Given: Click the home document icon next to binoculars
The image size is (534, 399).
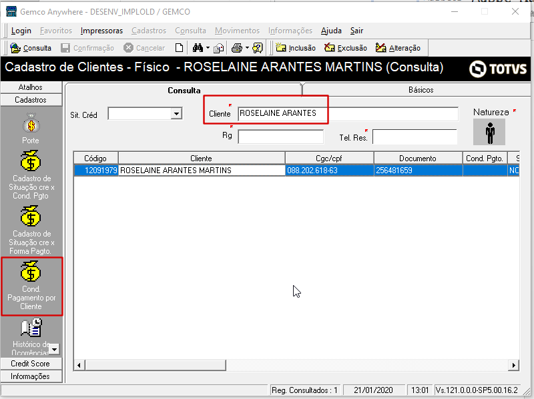Looking at the screenshot, I should point(219,48).
